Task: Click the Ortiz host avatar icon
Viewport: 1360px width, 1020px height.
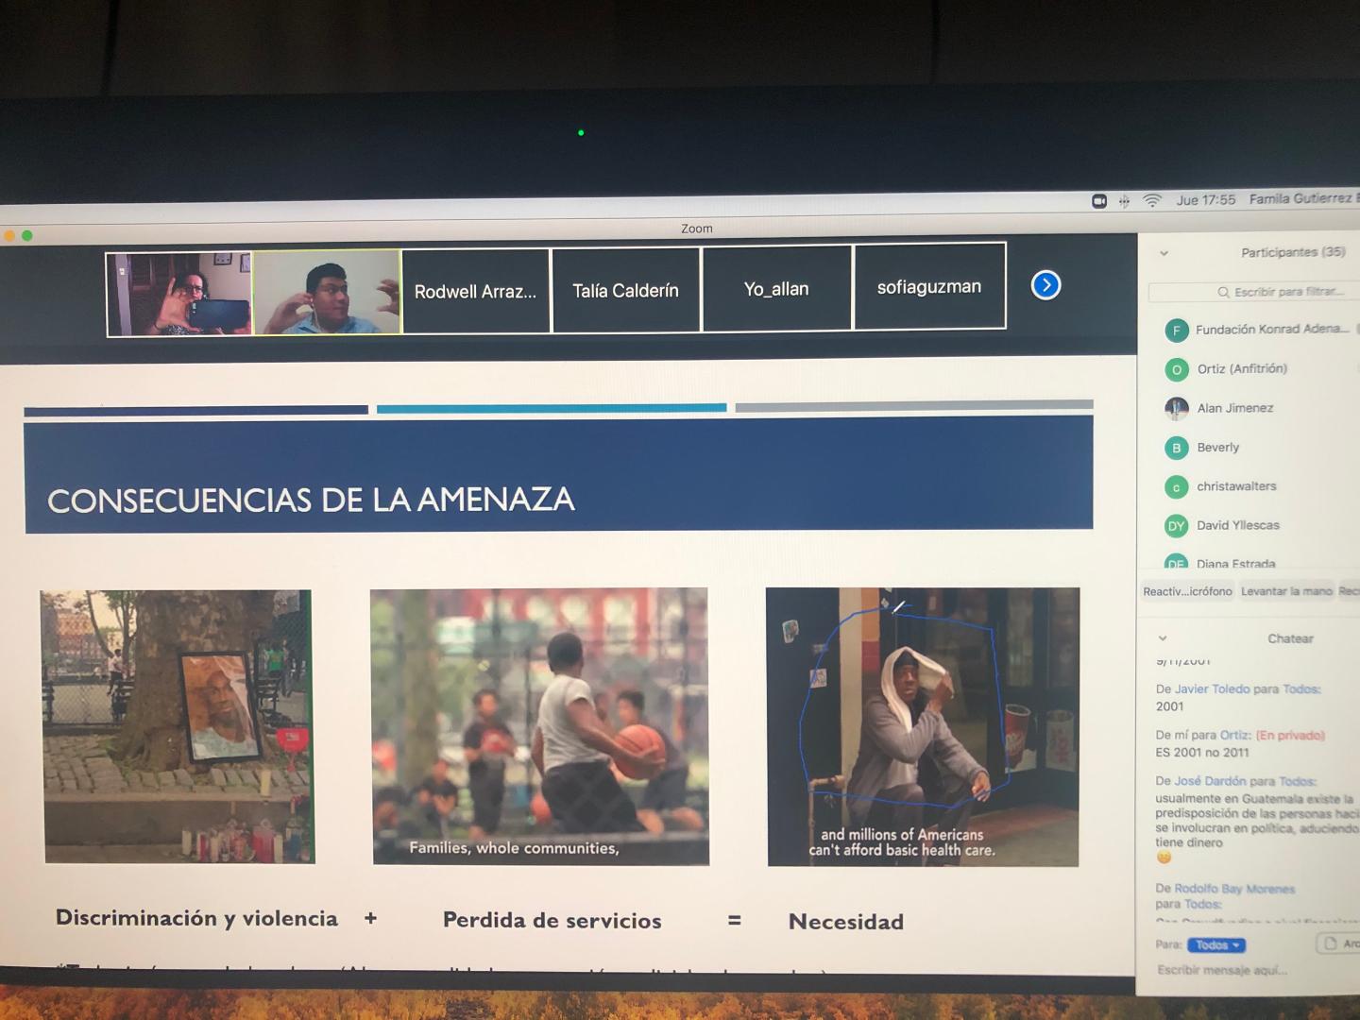Action: coord(1176,369)
